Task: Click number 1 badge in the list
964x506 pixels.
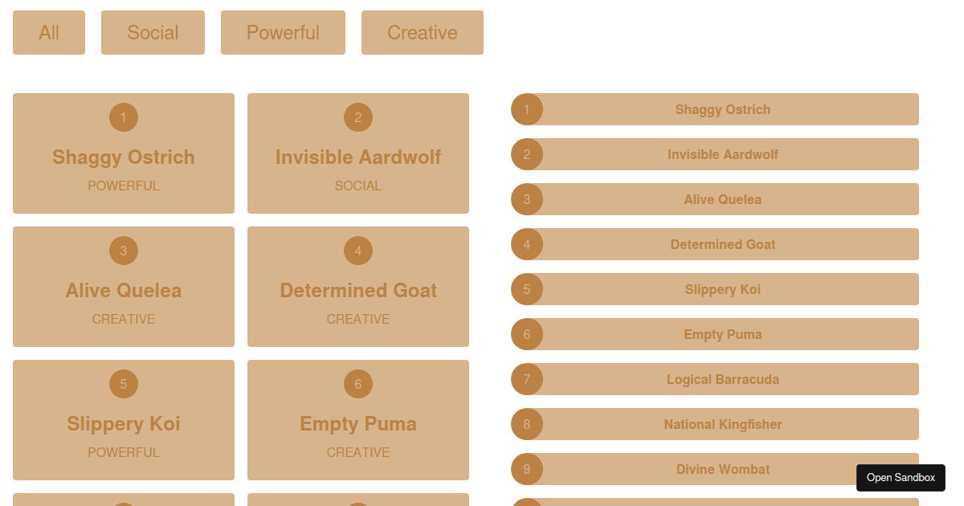Action: 527,109
